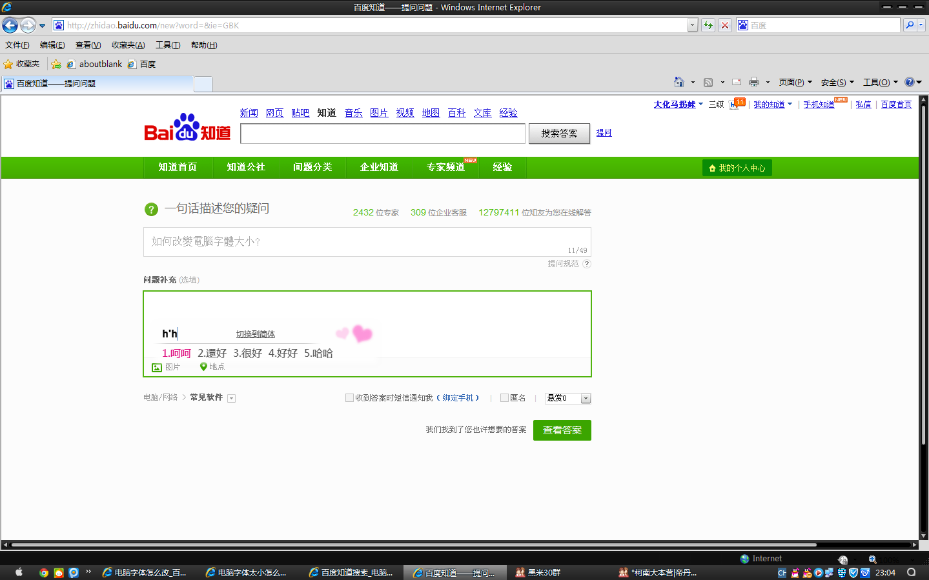Image resolution: width=929 pixels, height=580 pixels.
Task: Switch to the 问题分类 navigation tab
Action: click(x=312, y=167)
